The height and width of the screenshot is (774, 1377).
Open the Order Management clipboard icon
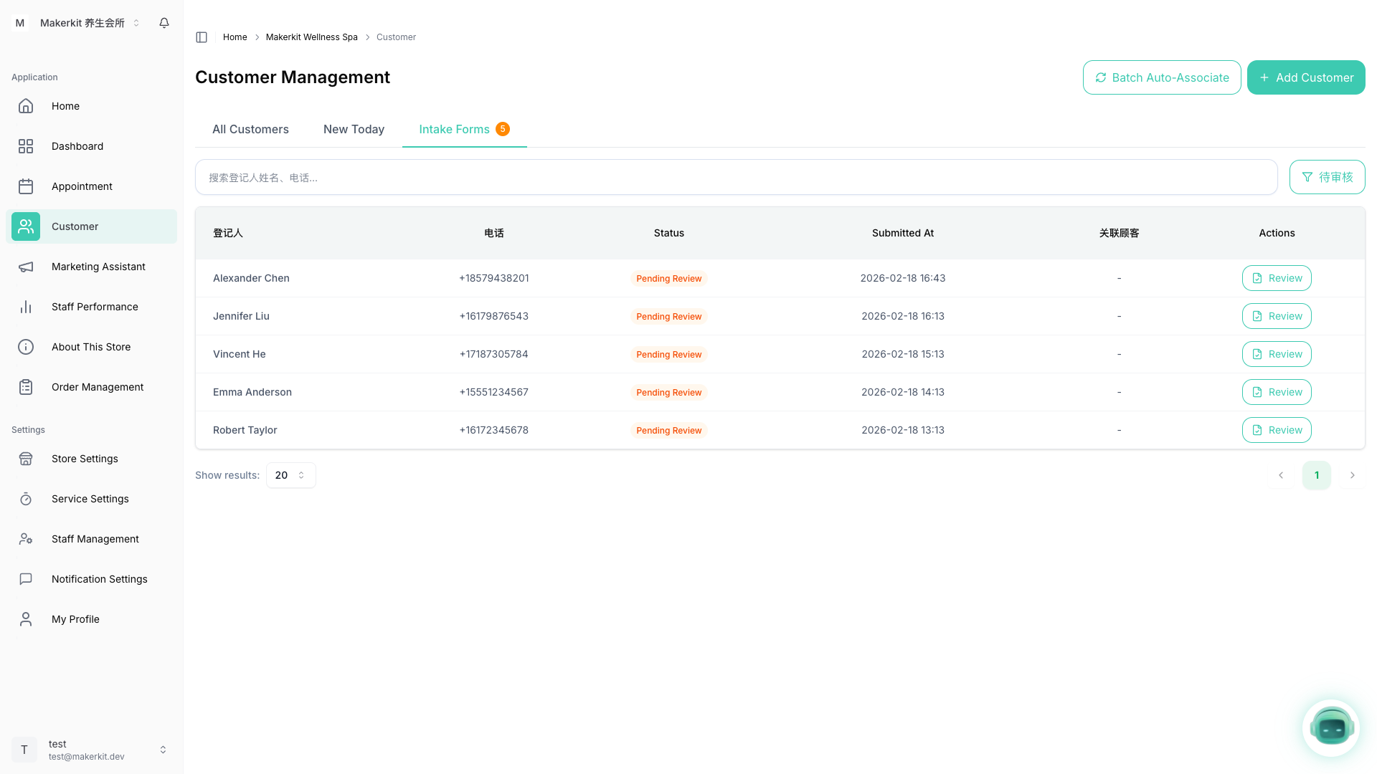(x=26, y=387)
